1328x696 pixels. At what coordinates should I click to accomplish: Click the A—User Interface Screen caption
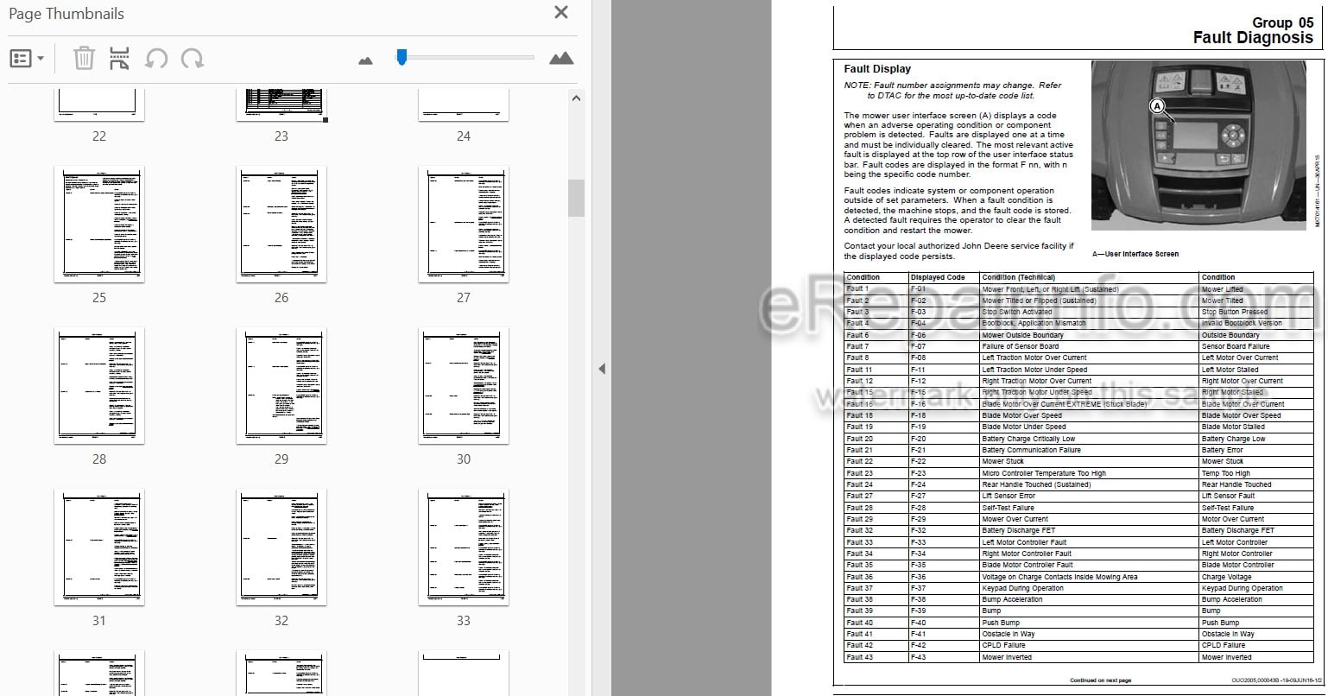tap(1135, 254)
